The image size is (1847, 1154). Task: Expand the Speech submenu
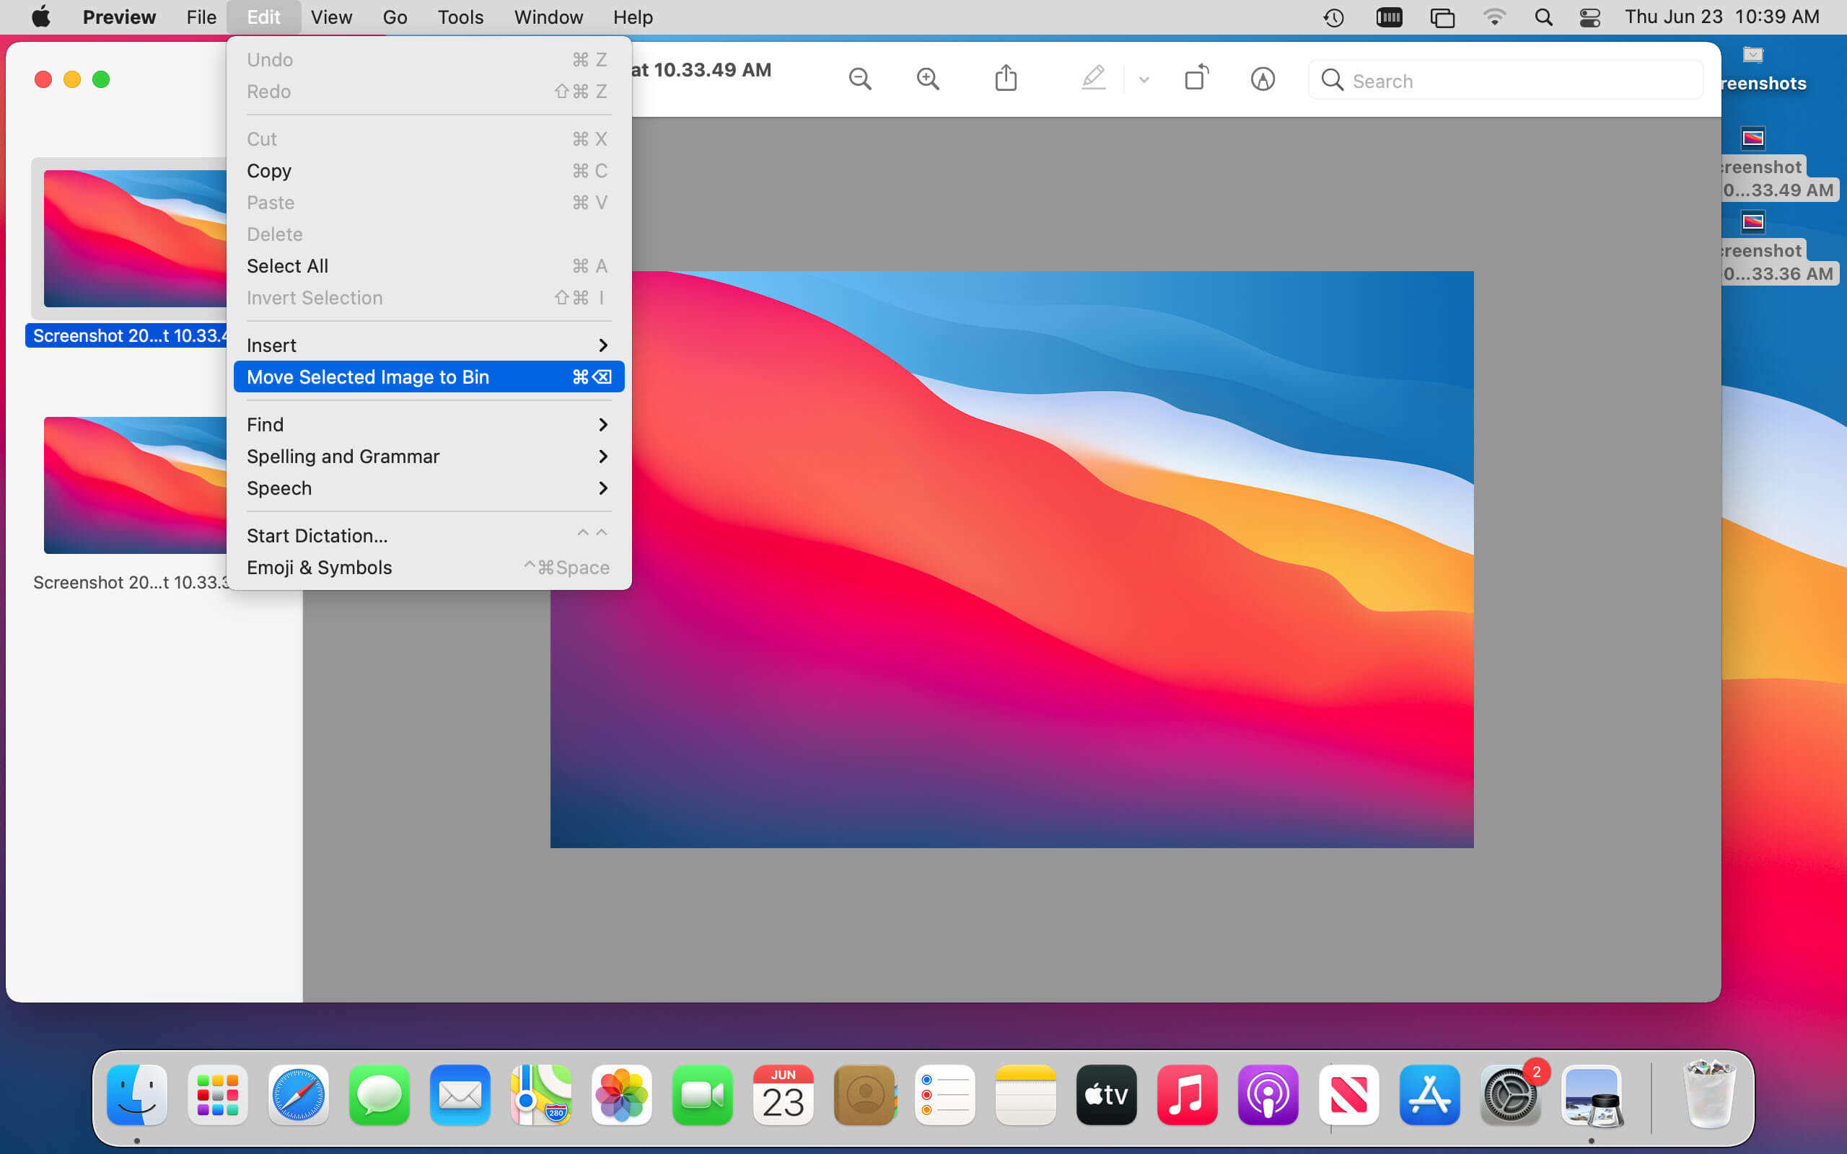pyautogui.click(x=429, y=488)
